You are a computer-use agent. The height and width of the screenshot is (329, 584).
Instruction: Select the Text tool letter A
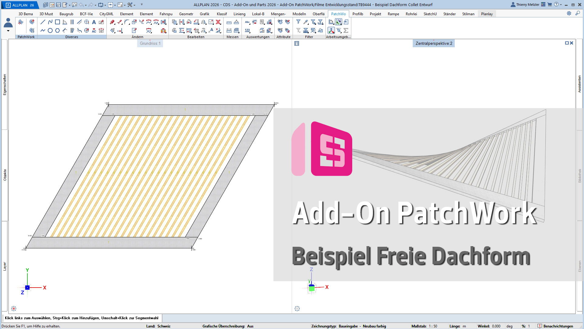[94, 22]
